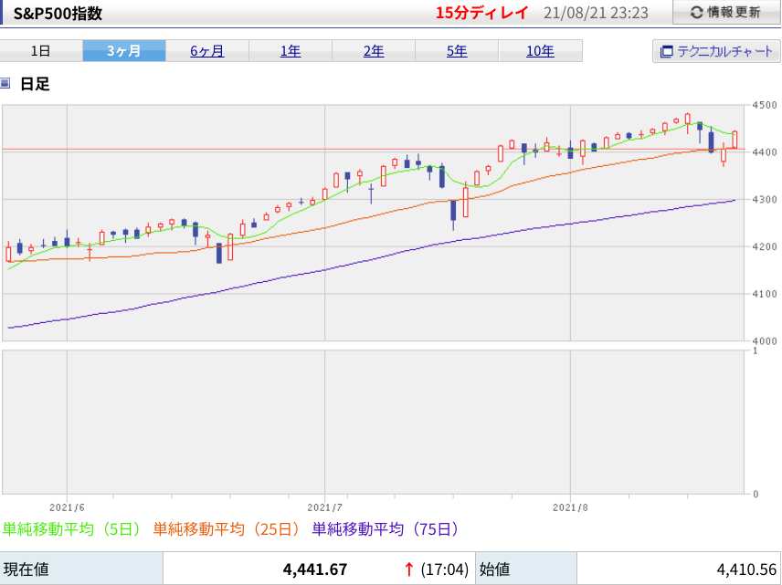Click the last red candlestick on the chart
This screenshot has height=585, width=782.
pyautogui.click(x=734, y=140)
